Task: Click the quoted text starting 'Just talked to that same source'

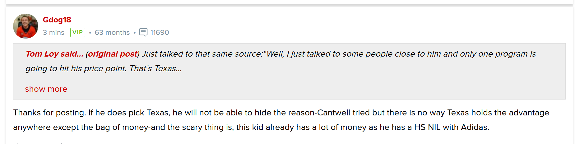Action: (339, 54)
